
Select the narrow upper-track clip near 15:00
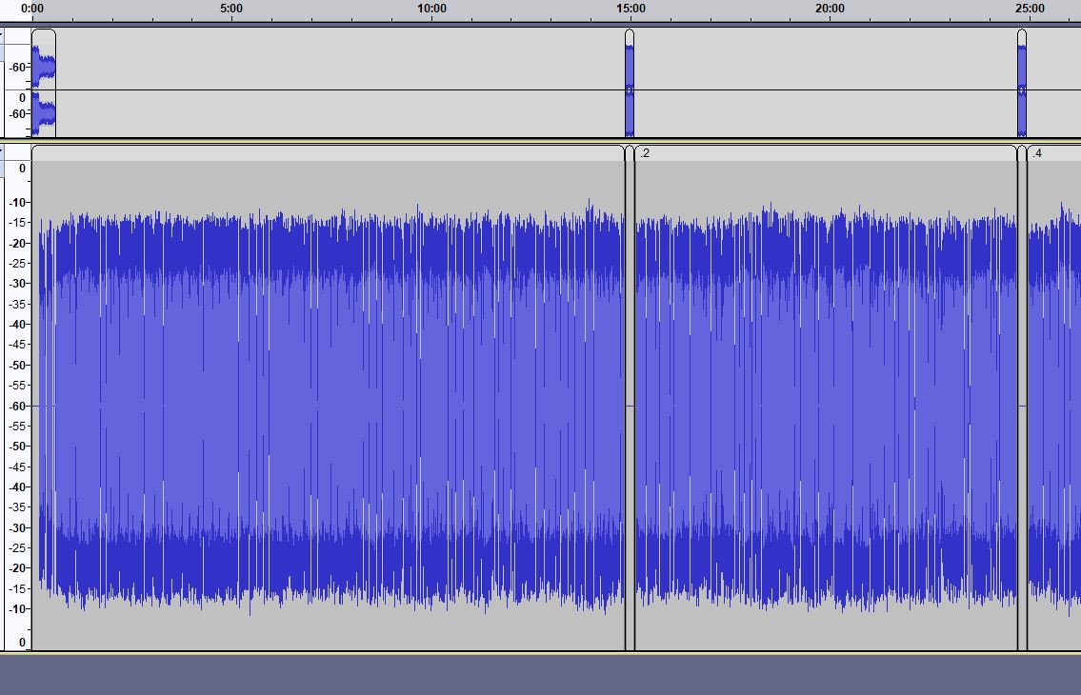[630, 84]
